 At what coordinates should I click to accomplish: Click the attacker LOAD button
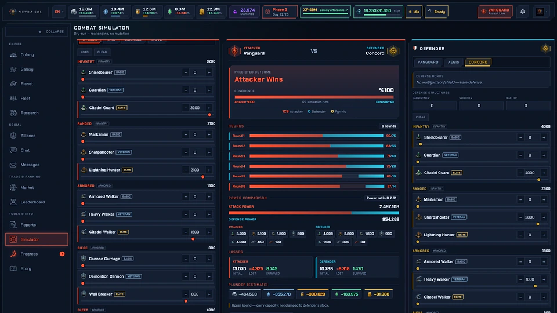pos(85,52)
